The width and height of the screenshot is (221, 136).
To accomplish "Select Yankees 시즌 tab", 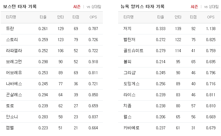I will point(194,7).
